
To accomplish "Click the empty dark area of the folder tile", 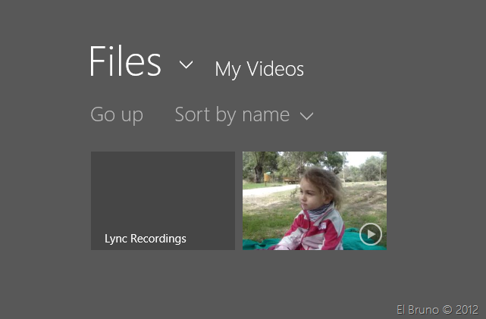I will pyautogui.click(x=162, y=189).
